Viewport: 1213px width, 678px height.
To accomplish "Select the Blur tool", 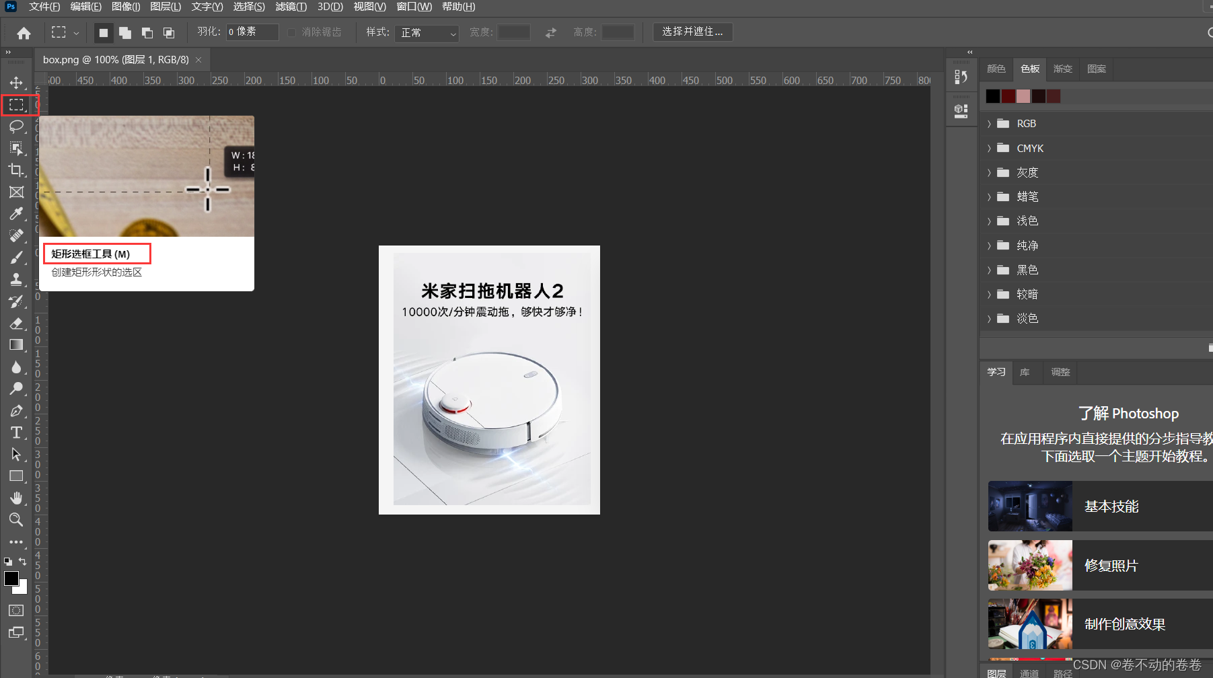I will click(x=16, y=367).
